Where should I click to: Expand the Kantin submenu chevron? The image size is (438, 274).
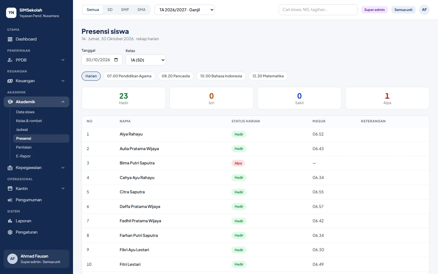coord(63,189)
